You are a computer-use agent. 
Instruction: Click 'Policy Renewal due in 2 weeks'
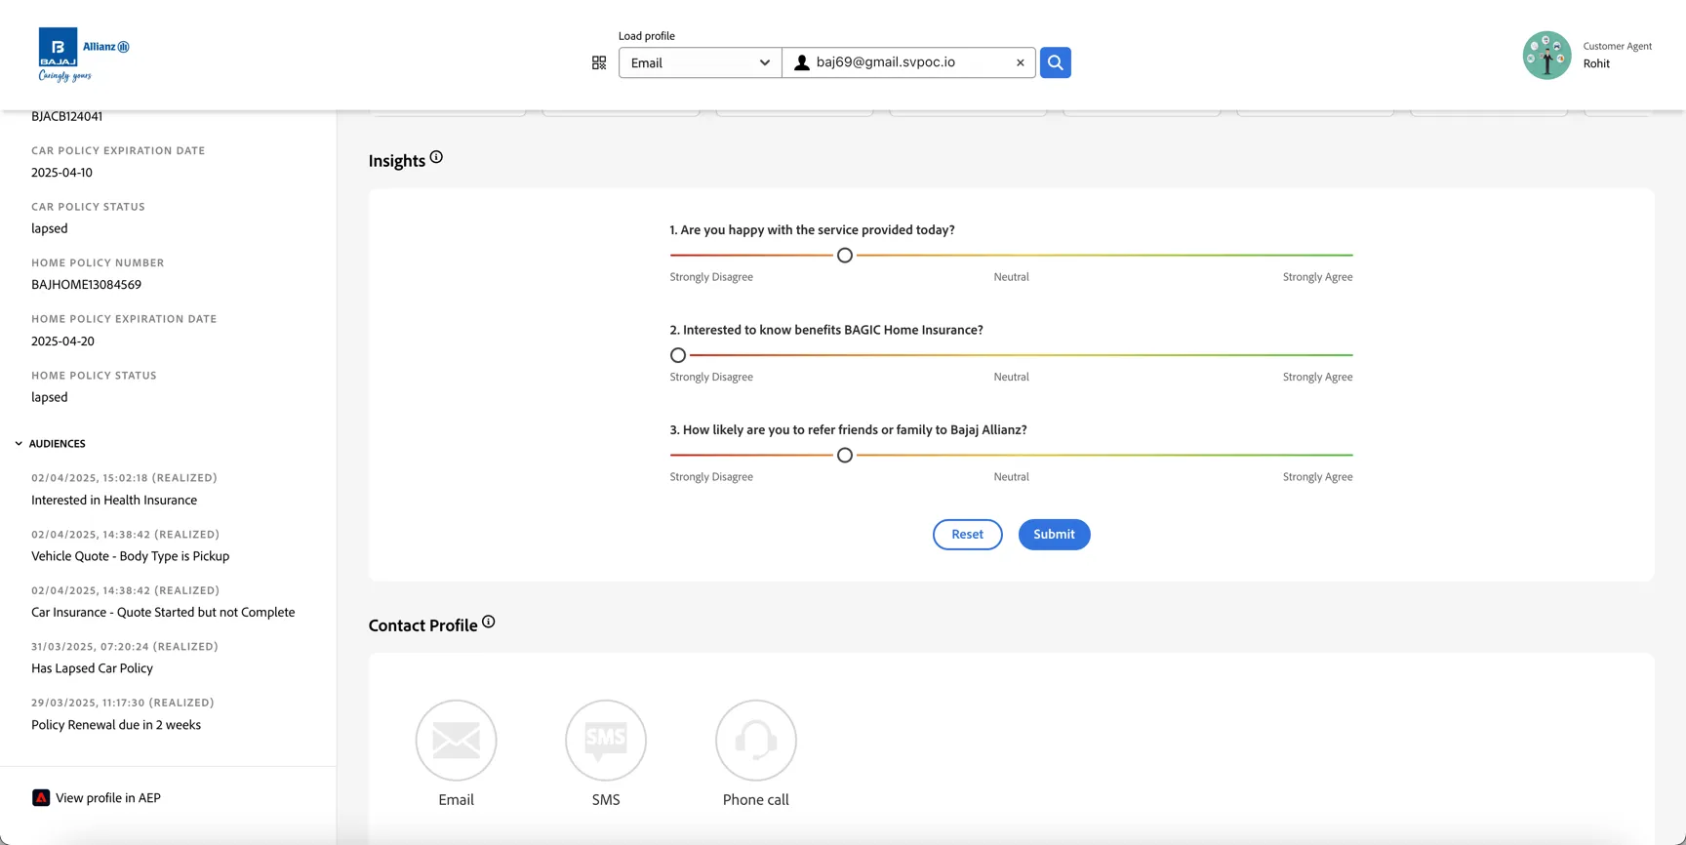(116, 725)
